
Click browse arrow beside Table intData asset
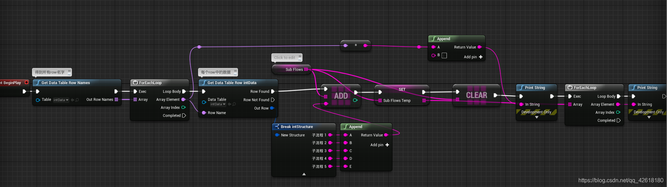click(x=73, y=100)
